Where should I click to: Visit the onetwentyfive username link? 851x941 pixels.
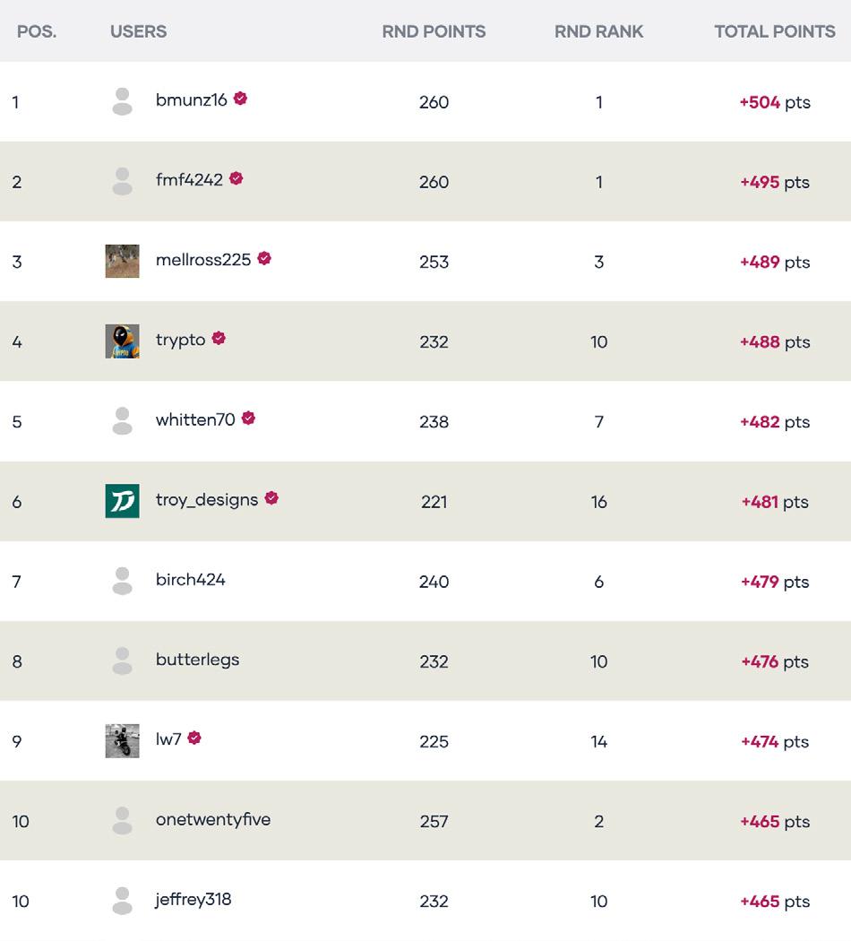pos(212,819)
